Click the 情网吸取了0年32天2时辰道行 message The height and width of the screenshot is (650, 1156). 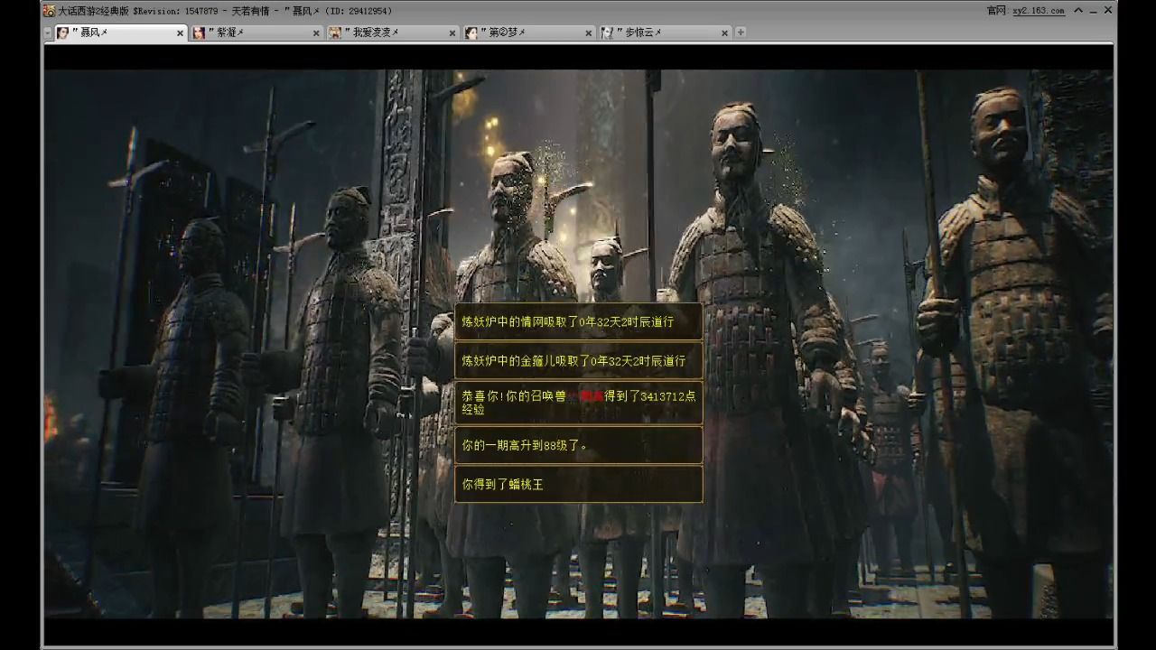click(x=579, y=321)
